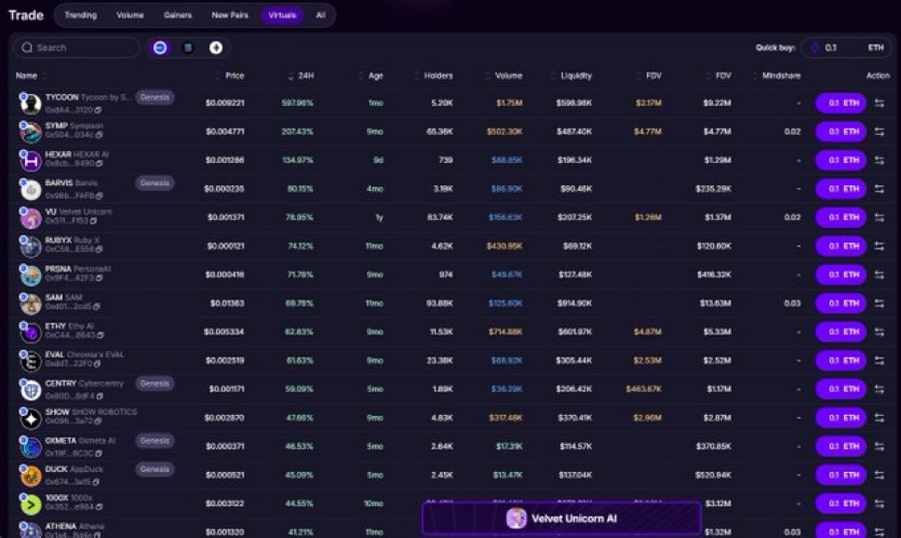Open 1000X token avatar

(x=31, y=504)
